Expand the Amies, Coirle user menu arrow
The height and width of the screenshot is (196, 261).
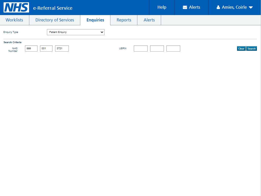tap(251, 7)
